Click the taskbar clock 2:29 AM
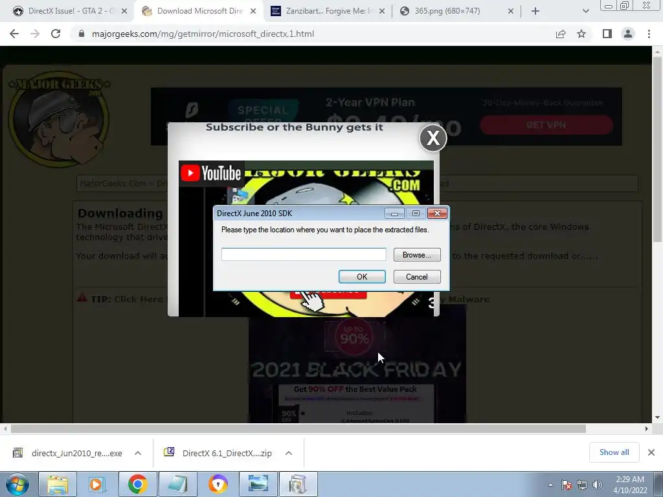663x497 pixels. coord(630,485)
